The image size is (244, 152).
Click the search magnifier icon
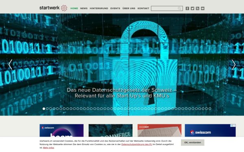179,9
